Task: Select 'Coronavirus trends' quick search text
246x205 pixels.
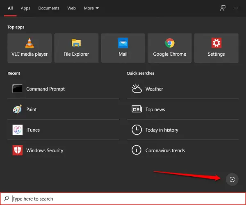Action: pyautogui.click(x=165, y=150)
